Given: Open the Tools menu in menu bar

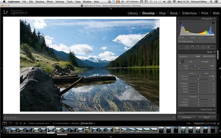Looking at the screenshot, I should pyautogui.click(x=70, y=2).
